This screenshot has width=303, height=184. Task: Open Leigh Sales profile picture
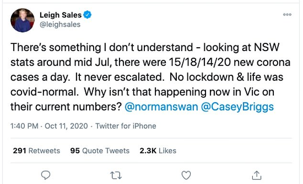(x=22, y=20)
